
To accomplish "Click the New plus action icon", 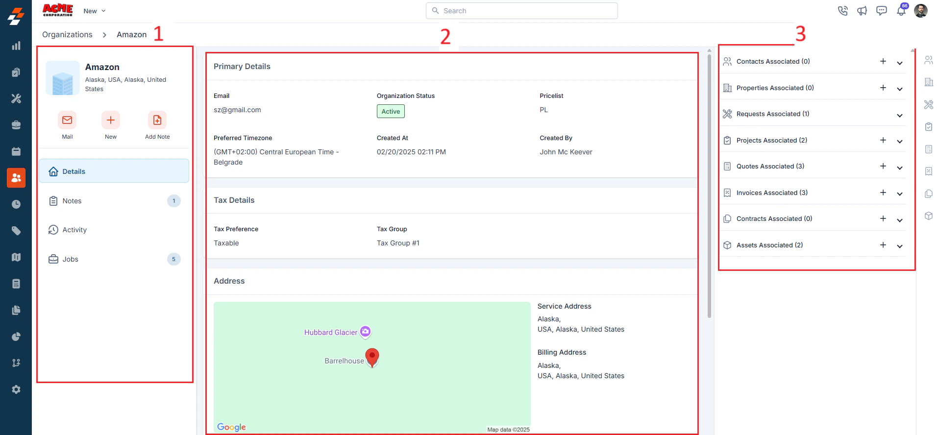I will [x=111, y=120].
